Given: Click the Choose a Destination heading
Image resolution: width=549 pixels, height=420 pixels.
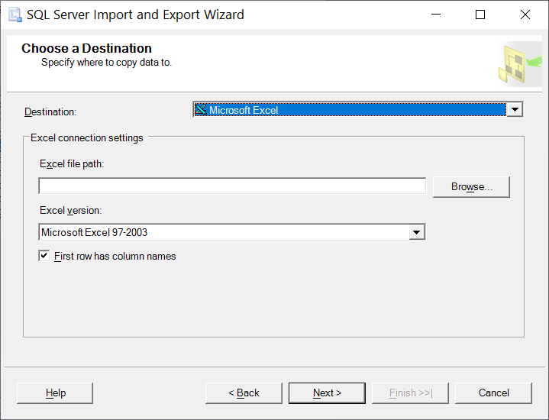Looking at the screenshot, I should (86, 48).
